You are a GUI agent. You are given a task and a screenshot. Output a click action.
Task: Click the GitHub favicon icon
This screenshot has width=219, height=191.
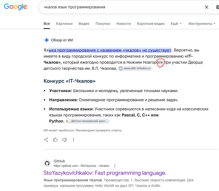(x=47, y=163)
